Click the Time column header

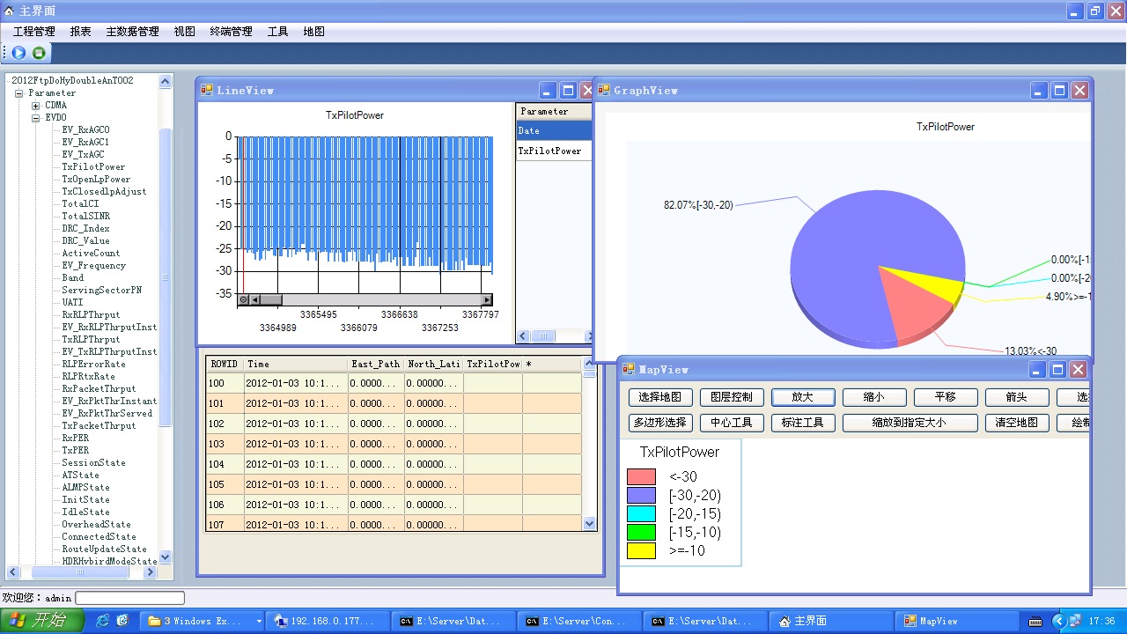pos(296,364)
